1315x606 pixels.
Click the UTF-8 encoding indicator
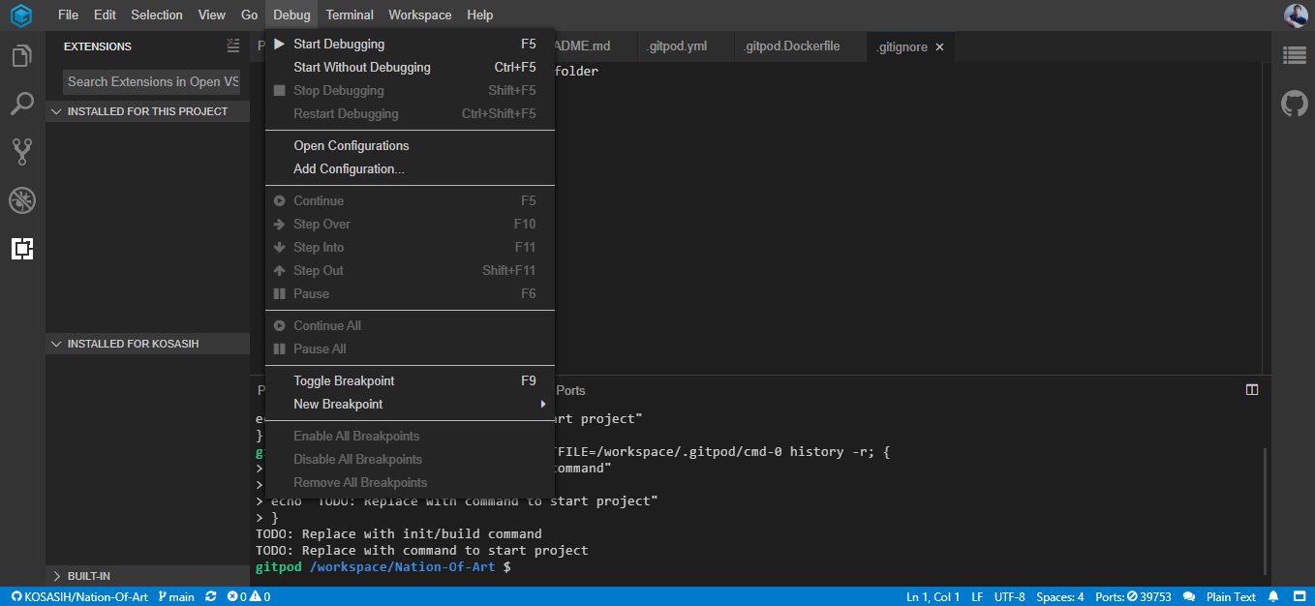point(1009,597)
